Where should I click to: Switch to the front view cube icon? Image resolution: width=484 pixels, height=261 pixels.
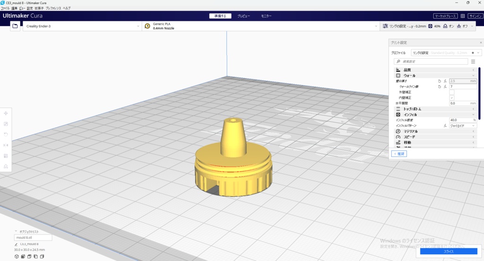pyautogui.click(x=23, y=256)
